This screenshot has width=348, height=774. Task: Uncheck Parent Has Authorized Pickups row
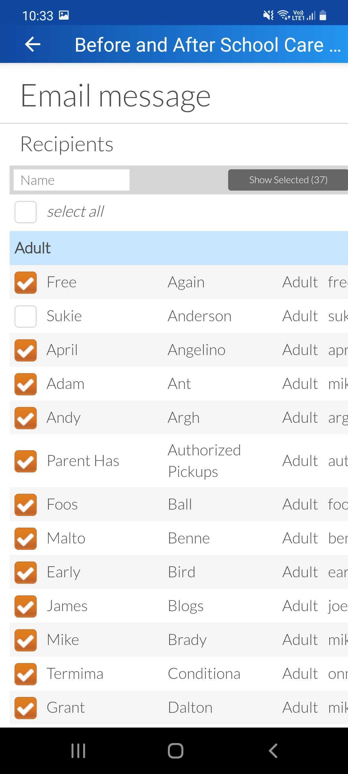click(25, 461)
